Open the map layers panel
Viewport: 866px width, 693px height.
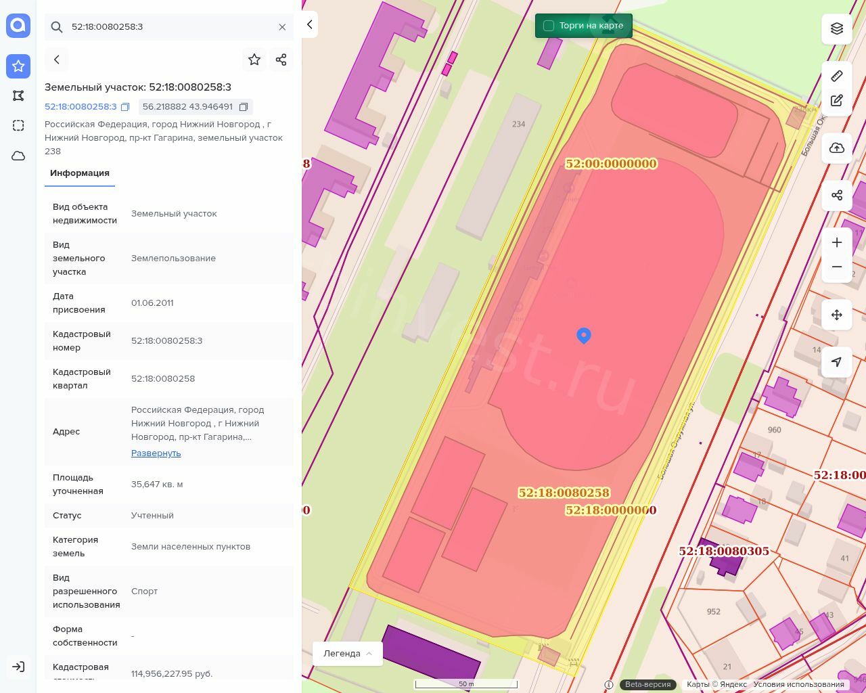click(x=837, y=28)
